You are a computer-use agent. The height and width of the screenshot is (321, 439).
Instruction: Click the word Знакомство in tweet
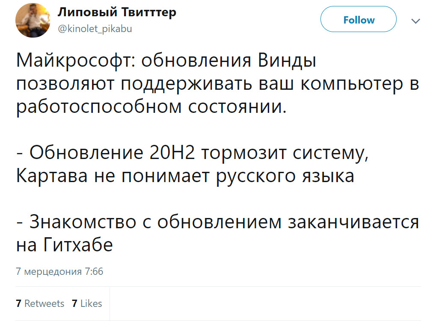pos(83,222)
